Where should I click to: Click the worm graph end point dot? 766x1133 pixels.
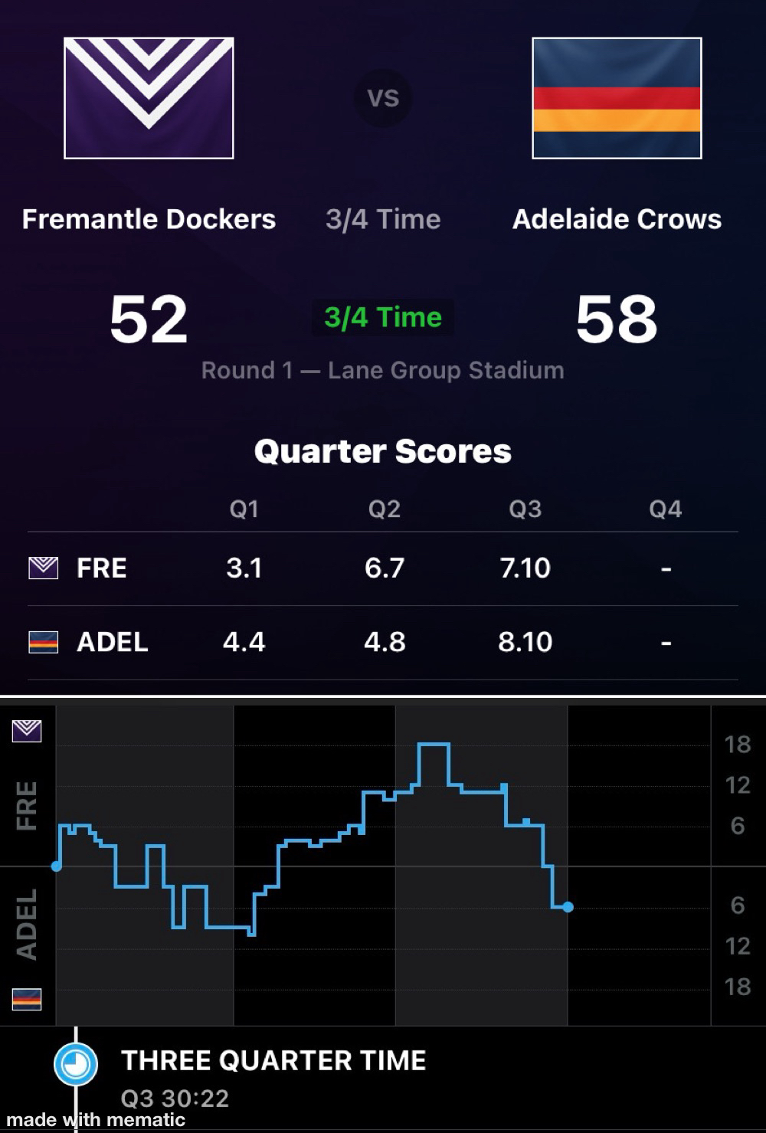pyautogui.click(x=568, y=907)
